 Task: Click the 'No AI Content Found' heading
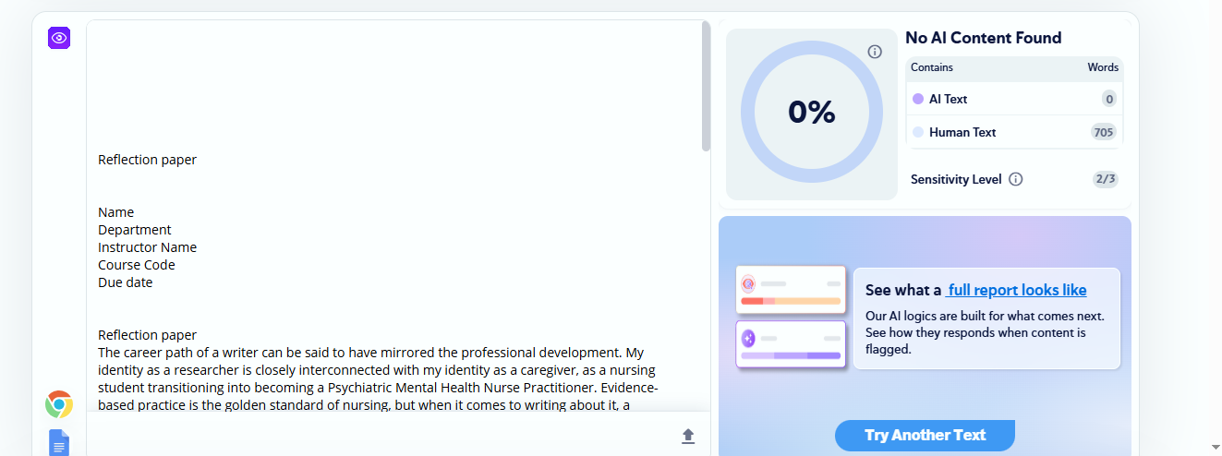983,38
